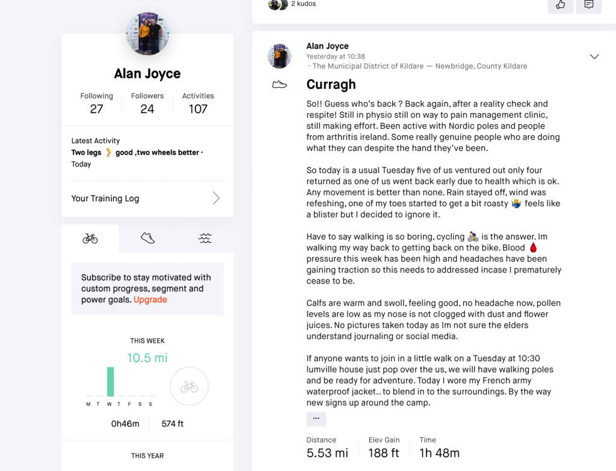Give kudos with the thumbs-up icon
Viewport: 616px width, 471px height.
[x=560, y=5]
